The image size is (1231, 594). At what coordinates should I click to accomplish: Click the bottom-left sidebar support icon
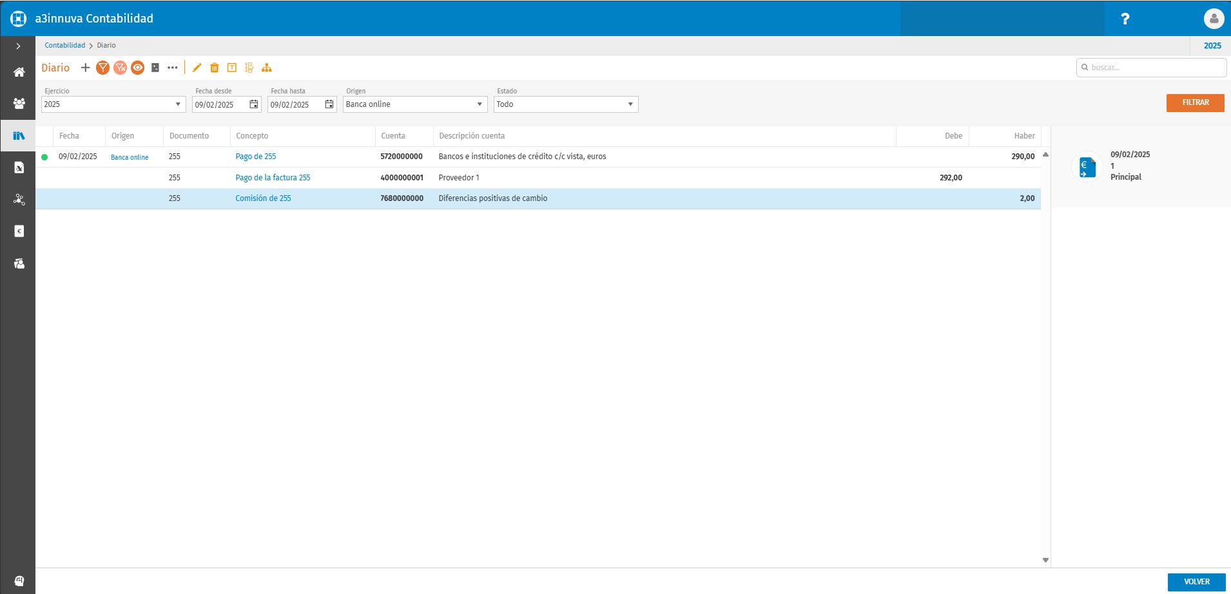click(x=19, y=581)
